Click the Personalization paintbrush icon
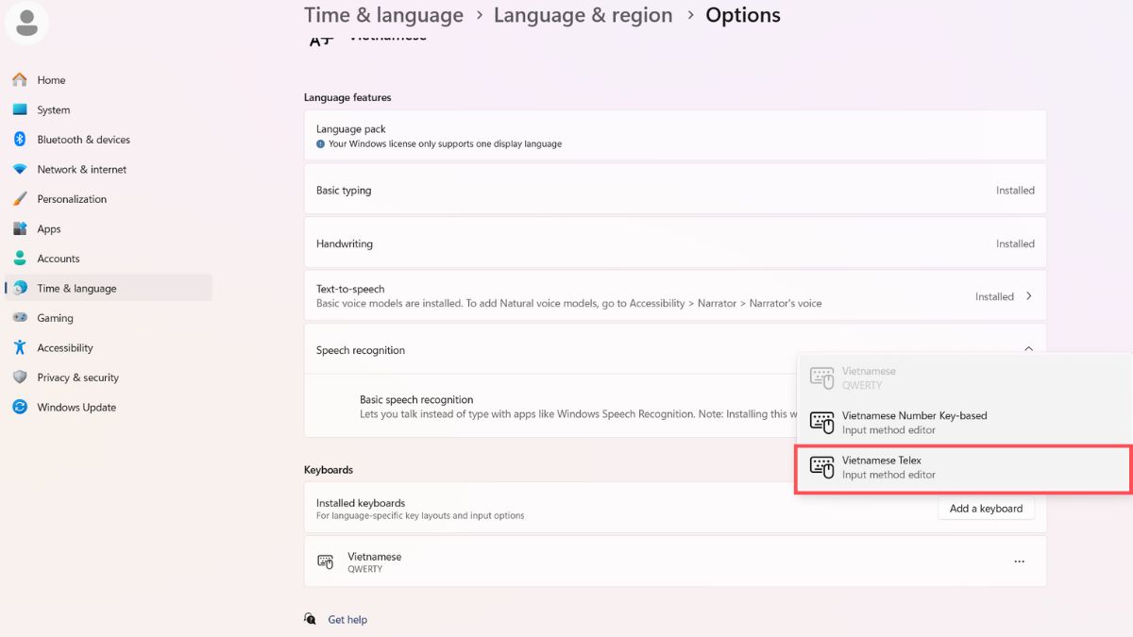 click(20, 199)
